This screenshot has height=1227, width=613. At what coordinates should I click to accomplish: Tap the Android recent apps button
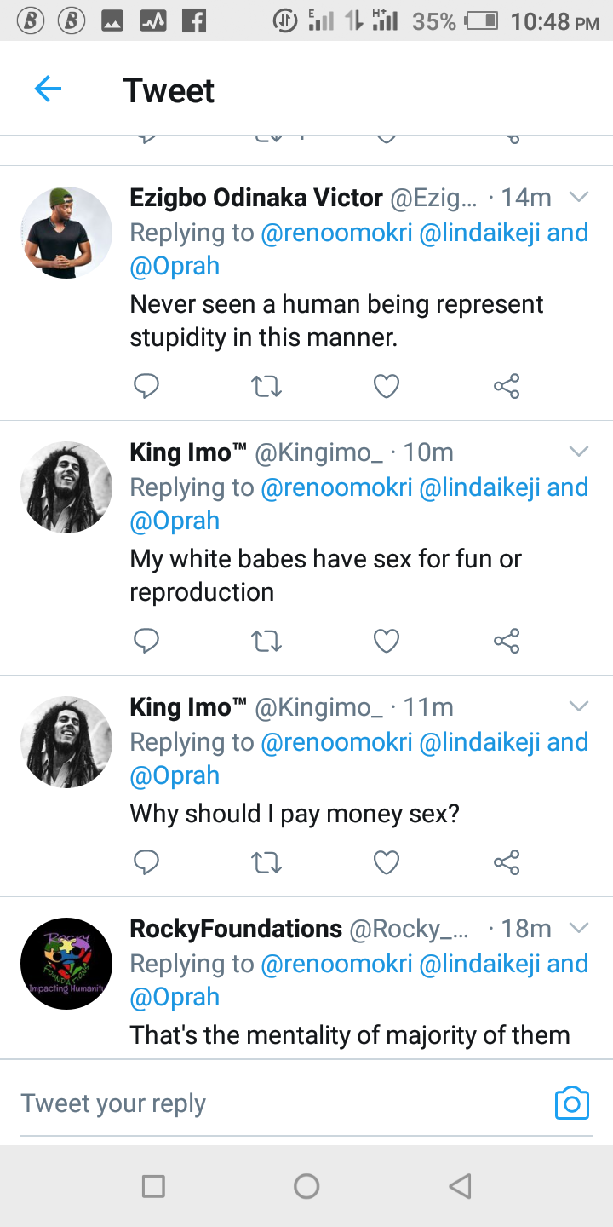tap(153, 1185)
